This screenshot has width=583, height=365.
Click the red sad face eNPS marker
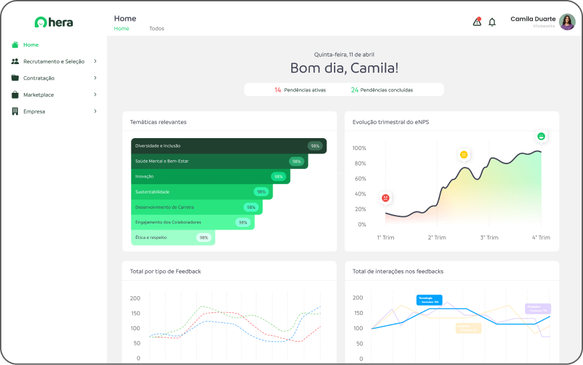click(x=385, y=198)
